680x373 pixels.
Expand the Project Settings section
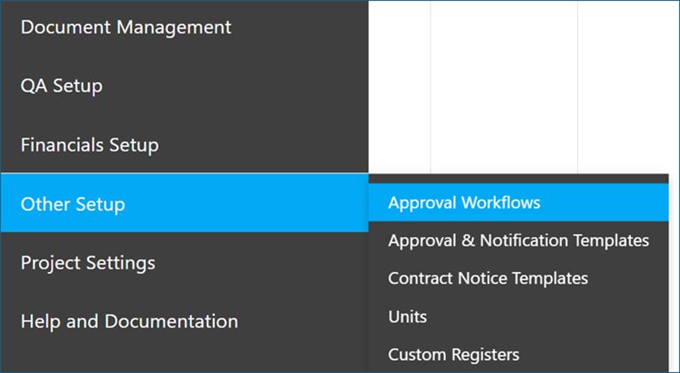(88, 263)
